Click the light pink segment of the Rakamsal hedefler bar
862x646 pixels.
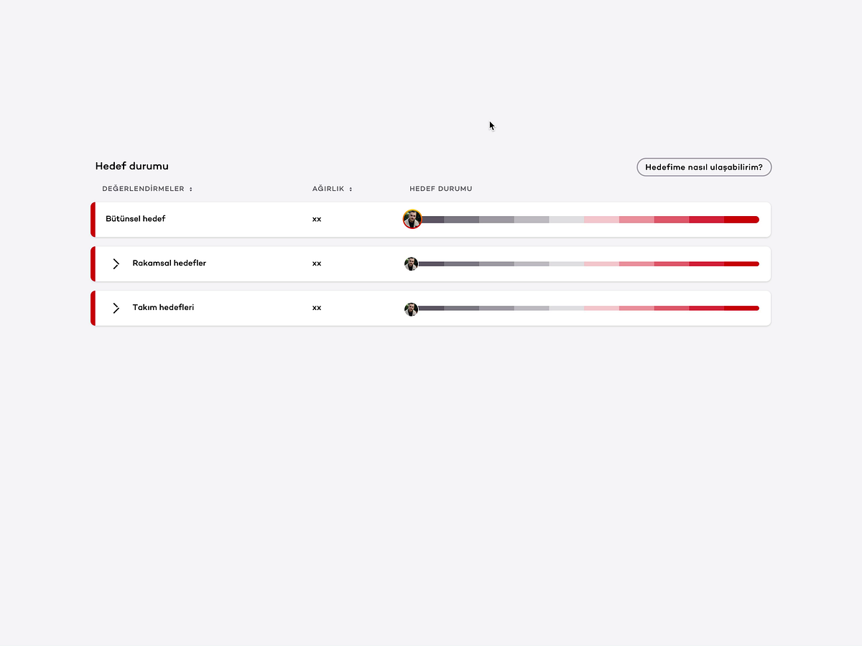coord(601,264)
